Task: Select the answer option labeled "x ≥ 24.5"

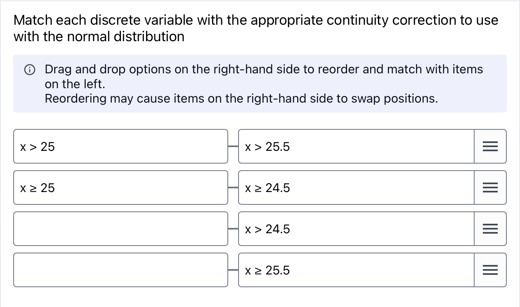Action: point(355,187)
